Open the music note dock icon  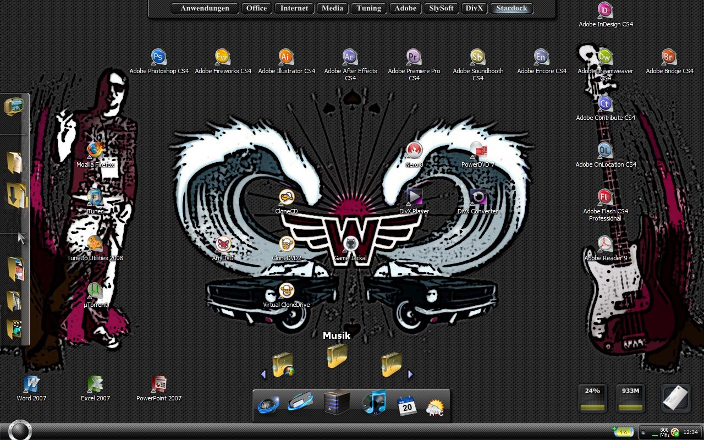tap(375, 403)
